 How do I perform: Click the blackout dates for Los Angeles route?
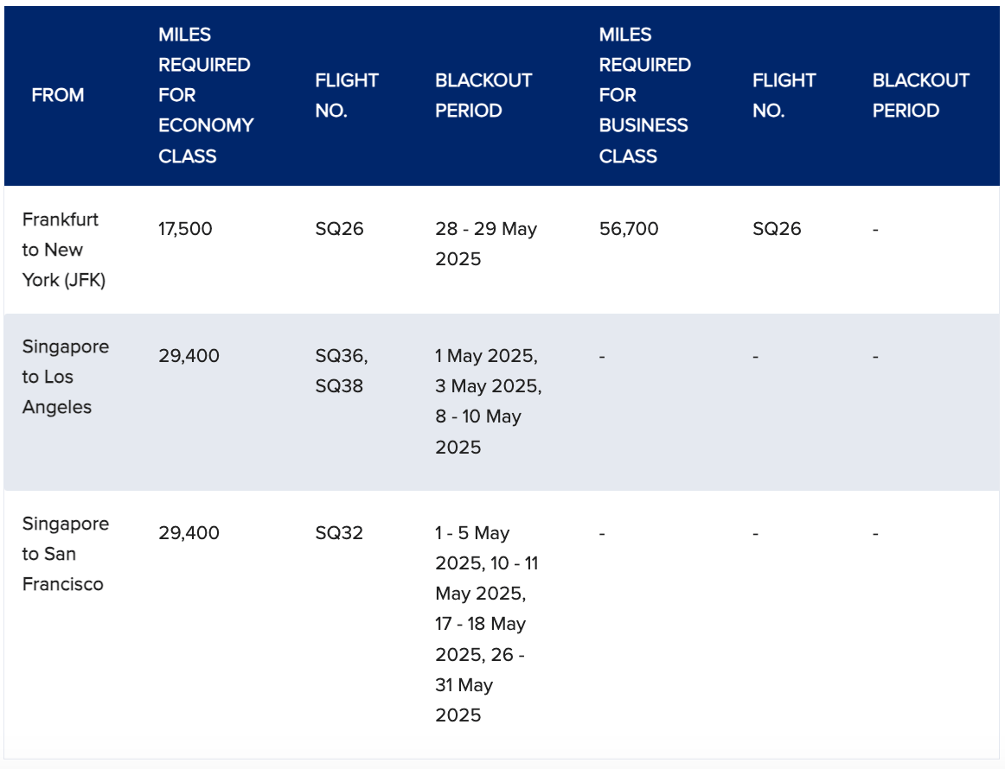point(489,402)
